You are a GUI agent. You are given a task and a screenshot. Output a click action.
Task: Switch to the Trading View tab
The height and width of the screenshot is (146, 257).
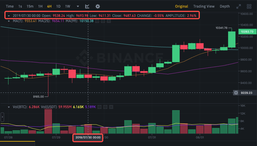tap(204, 6)
